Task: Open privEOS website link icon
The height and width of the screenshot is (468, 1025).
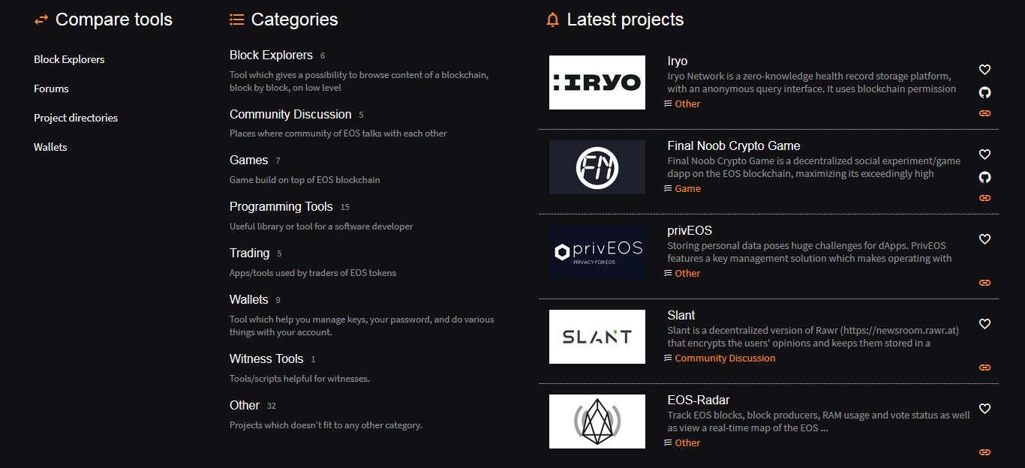Action: (x=985, y=283)
